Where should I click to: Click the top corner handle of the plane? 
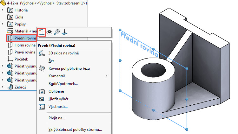tap(120, 30)
